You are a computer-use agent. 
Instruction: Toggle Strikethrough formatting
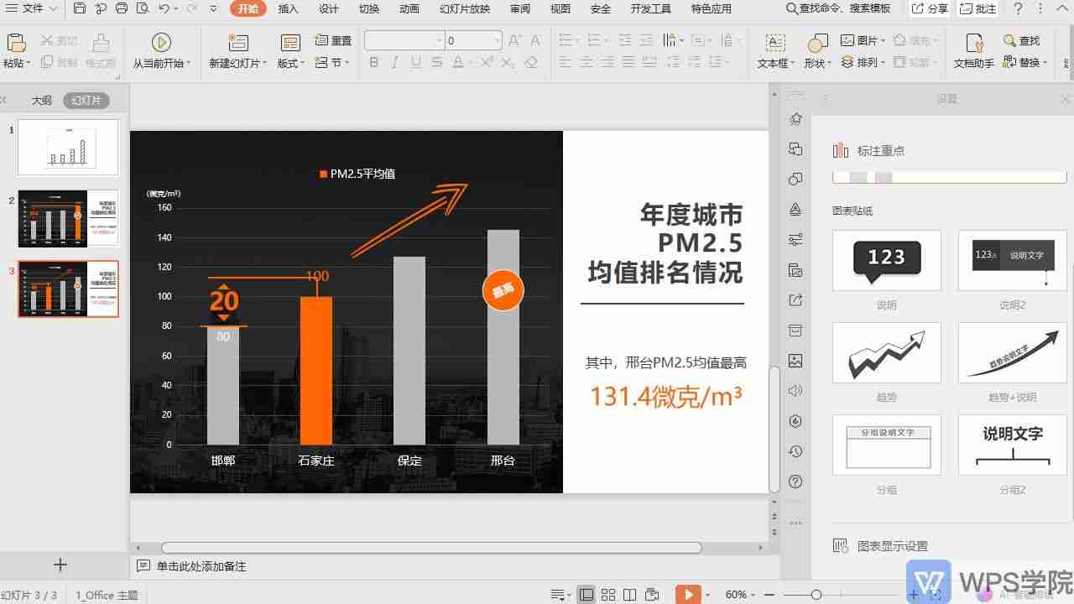437,62
